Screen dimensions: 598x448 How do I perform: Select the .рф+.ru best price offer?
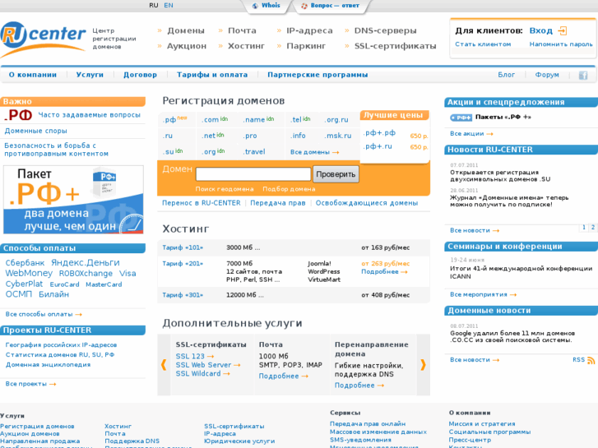point(378,147)
